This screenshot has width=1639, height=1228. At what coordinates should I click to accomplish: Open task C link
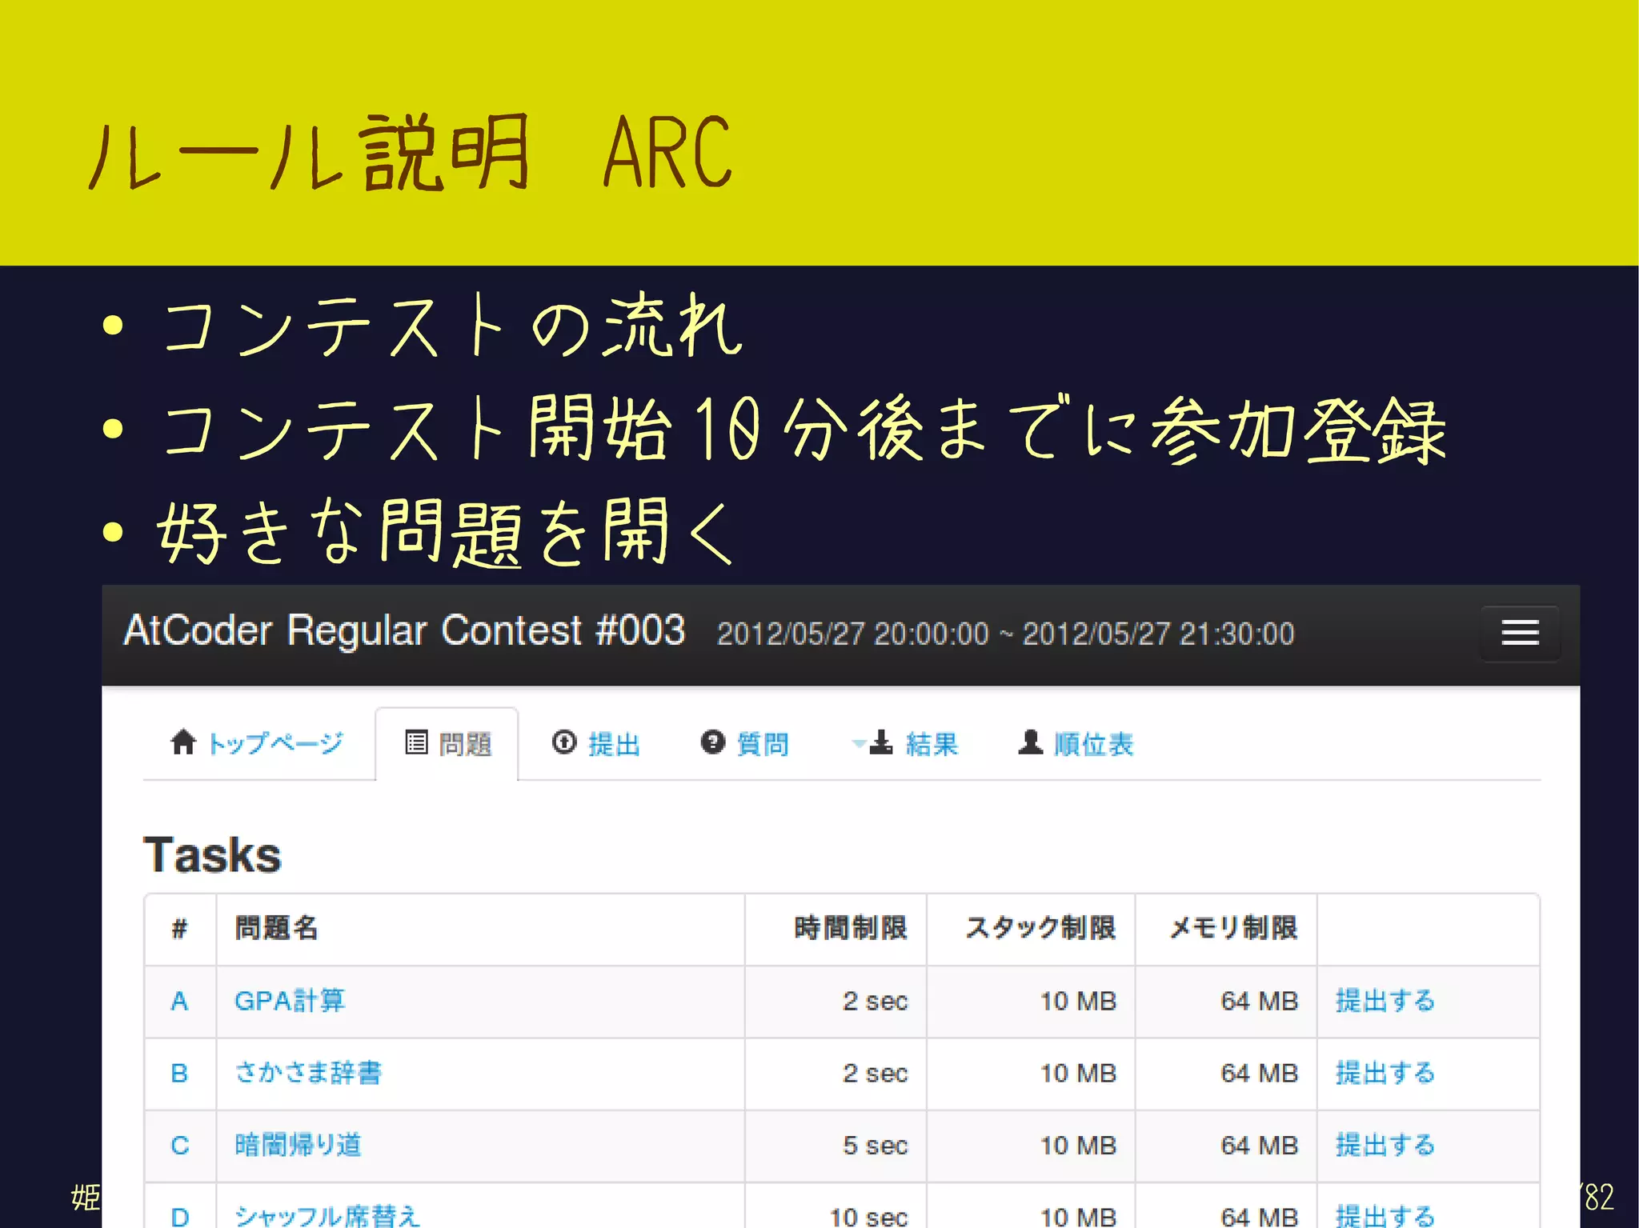coord(180,1145)
